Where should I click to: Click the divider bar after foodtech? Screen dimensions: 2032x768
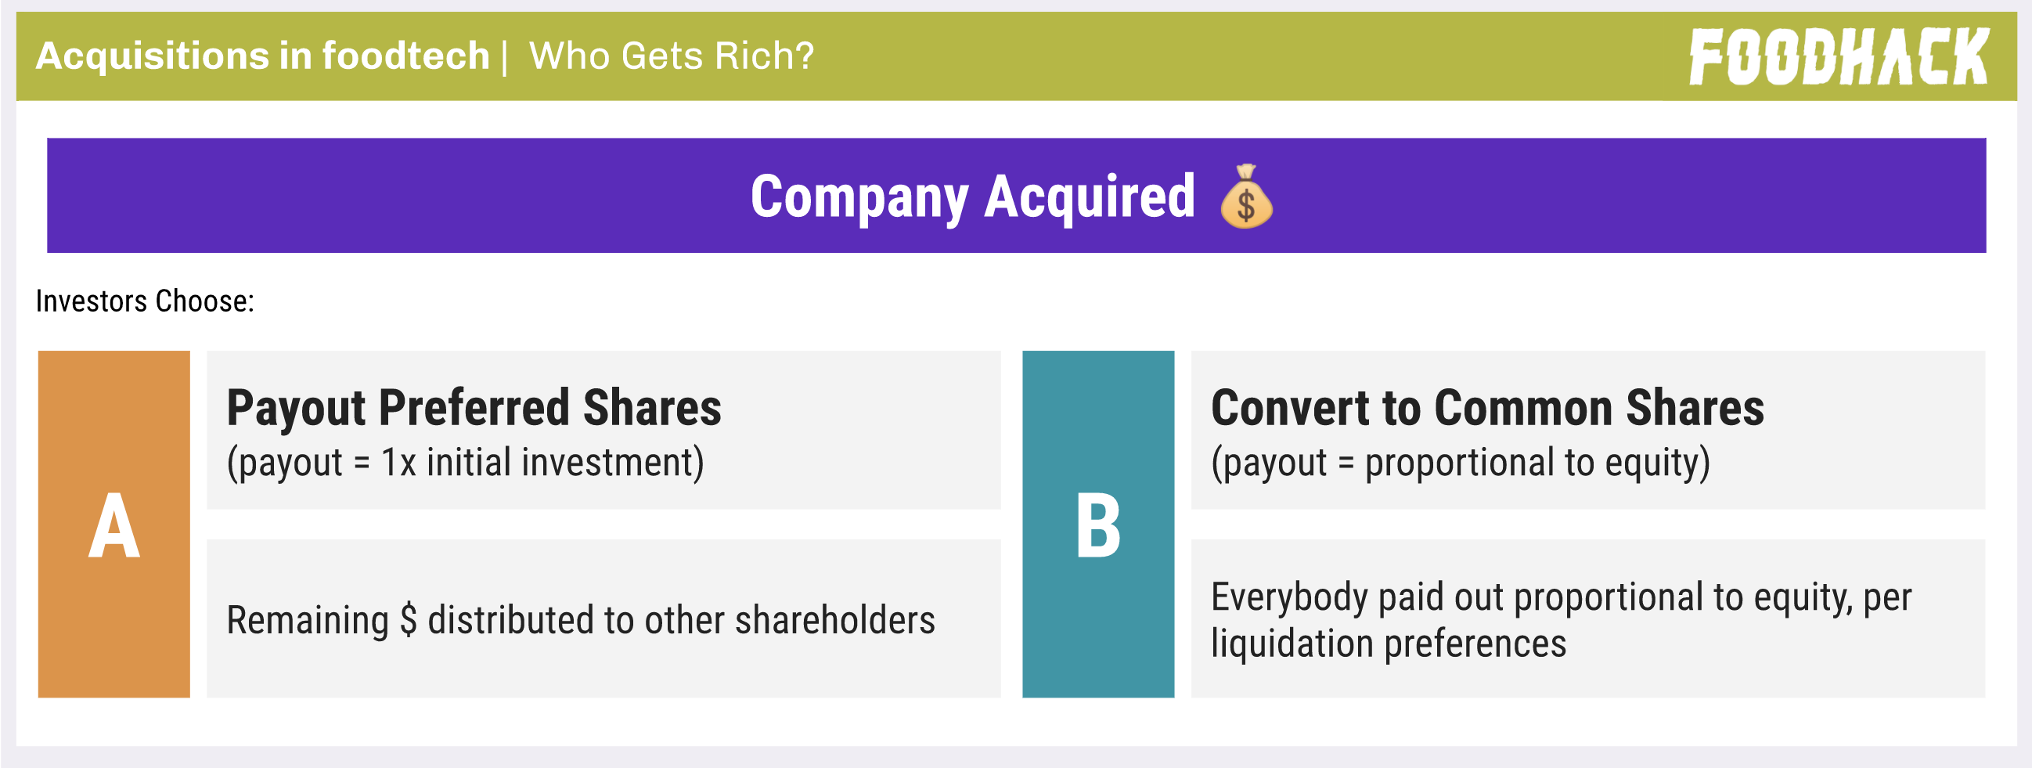click(504, 57)
